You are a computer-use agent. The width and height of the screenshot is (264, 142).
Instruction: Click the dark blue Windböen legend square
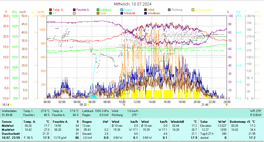(x=145, y=13)
